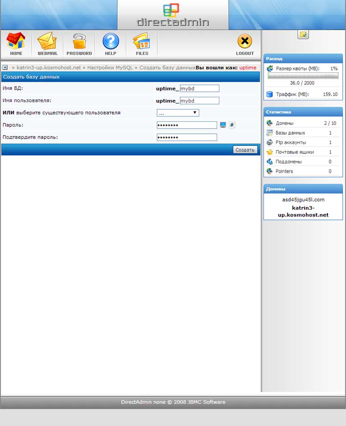
Task: Open Webmail envelope icon
Action: pos(47,42)
